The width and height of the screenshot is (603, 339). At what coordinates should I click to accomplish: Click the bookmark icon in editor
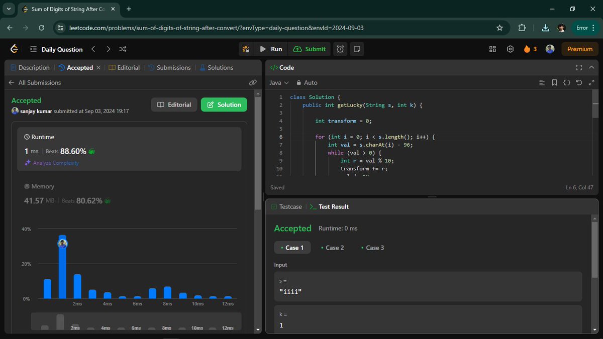(x=554, y=83)
